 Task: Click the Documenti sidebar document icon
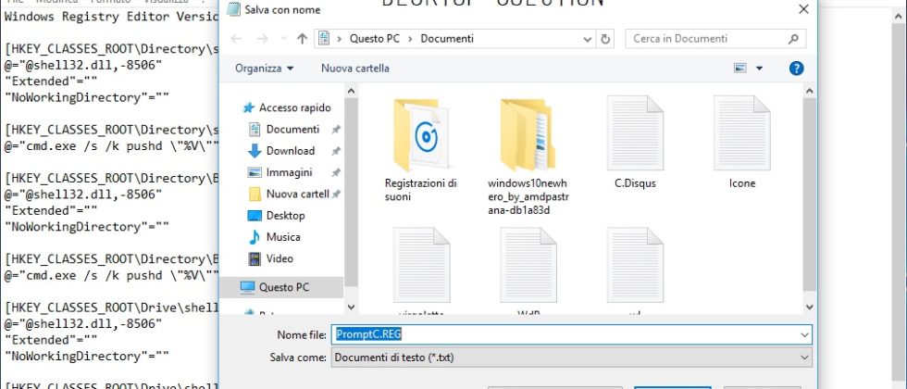pyautogui.click(x=255, y=129)
